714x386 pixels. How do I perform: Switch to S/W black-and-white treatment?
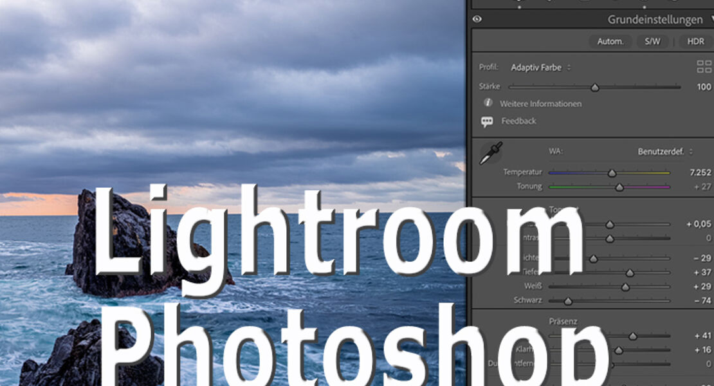pos(652,41)
